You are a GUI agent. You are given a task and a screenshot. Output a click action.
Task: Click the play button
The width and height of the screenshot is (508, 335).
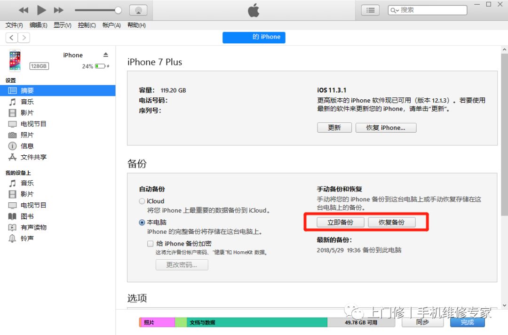coord(41,10)
